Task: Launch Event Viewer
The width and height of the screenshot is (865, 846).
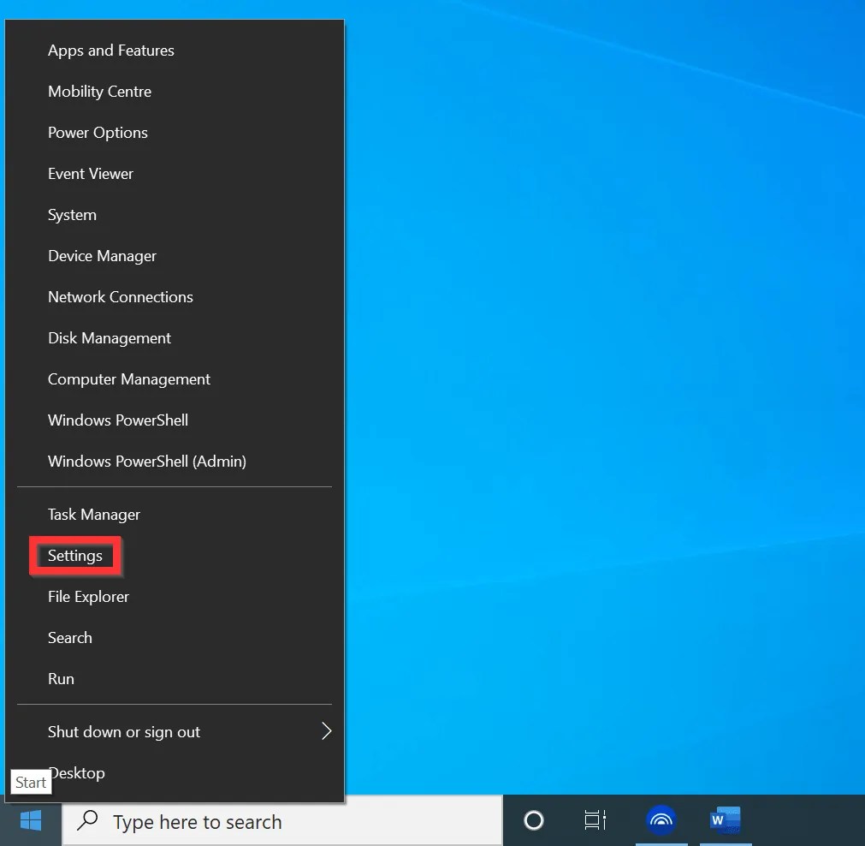Action: click(175, 174)
